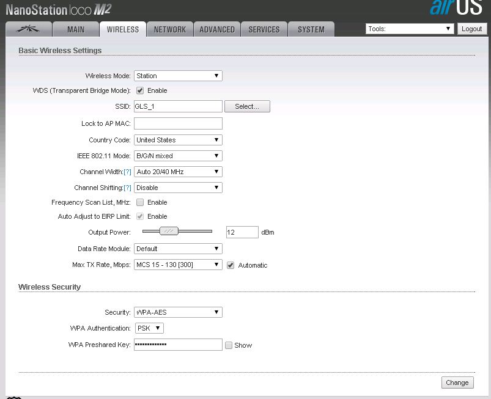The image size is (491, 399).
Task: Open the ADVANCED tab
Action: 216,29
